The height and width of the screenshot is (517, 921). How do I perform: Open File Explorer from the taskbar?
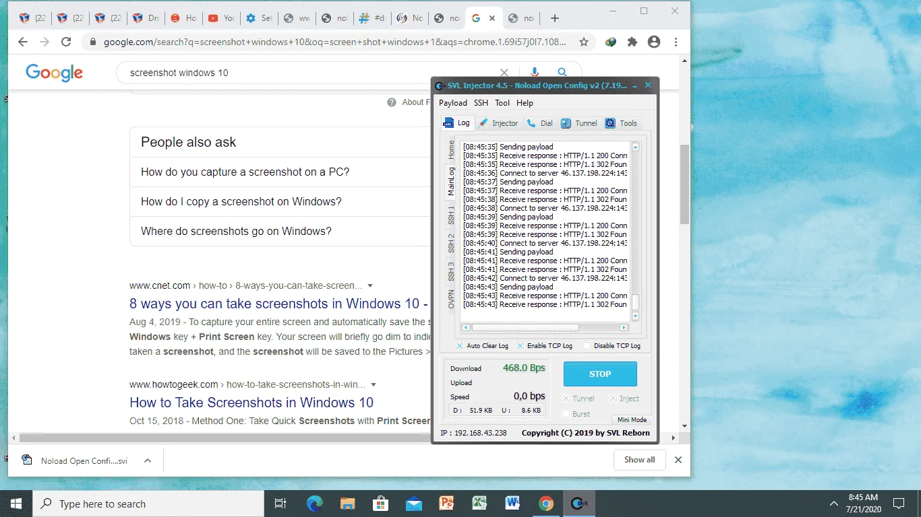[x=347, y=504]
